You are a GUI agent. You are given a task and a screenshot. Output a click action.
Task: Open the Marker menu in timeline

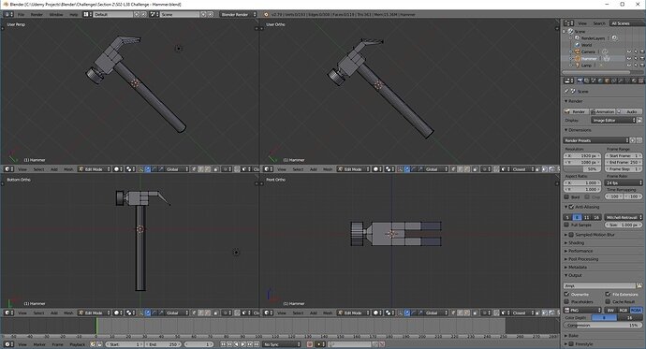point(39,344)
